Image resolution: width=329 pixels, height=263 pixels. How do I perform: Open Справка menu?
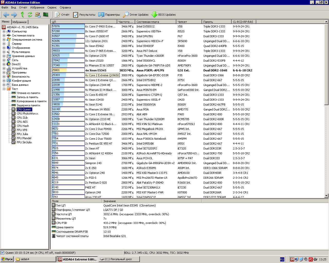(65, 7)
